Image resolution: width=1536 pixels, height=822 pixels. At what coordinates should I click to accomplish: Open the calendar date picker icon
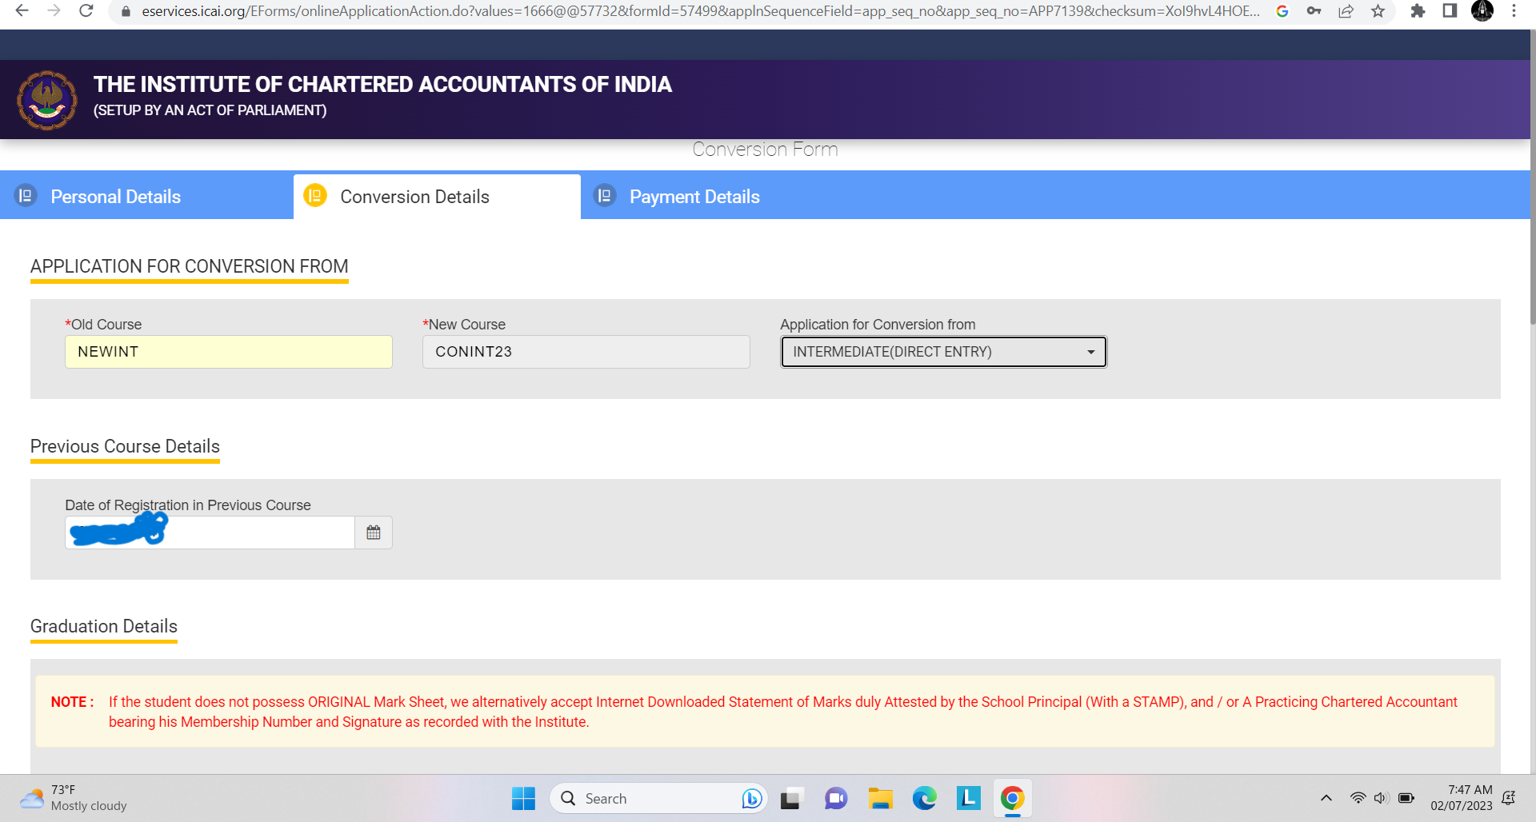373,533
